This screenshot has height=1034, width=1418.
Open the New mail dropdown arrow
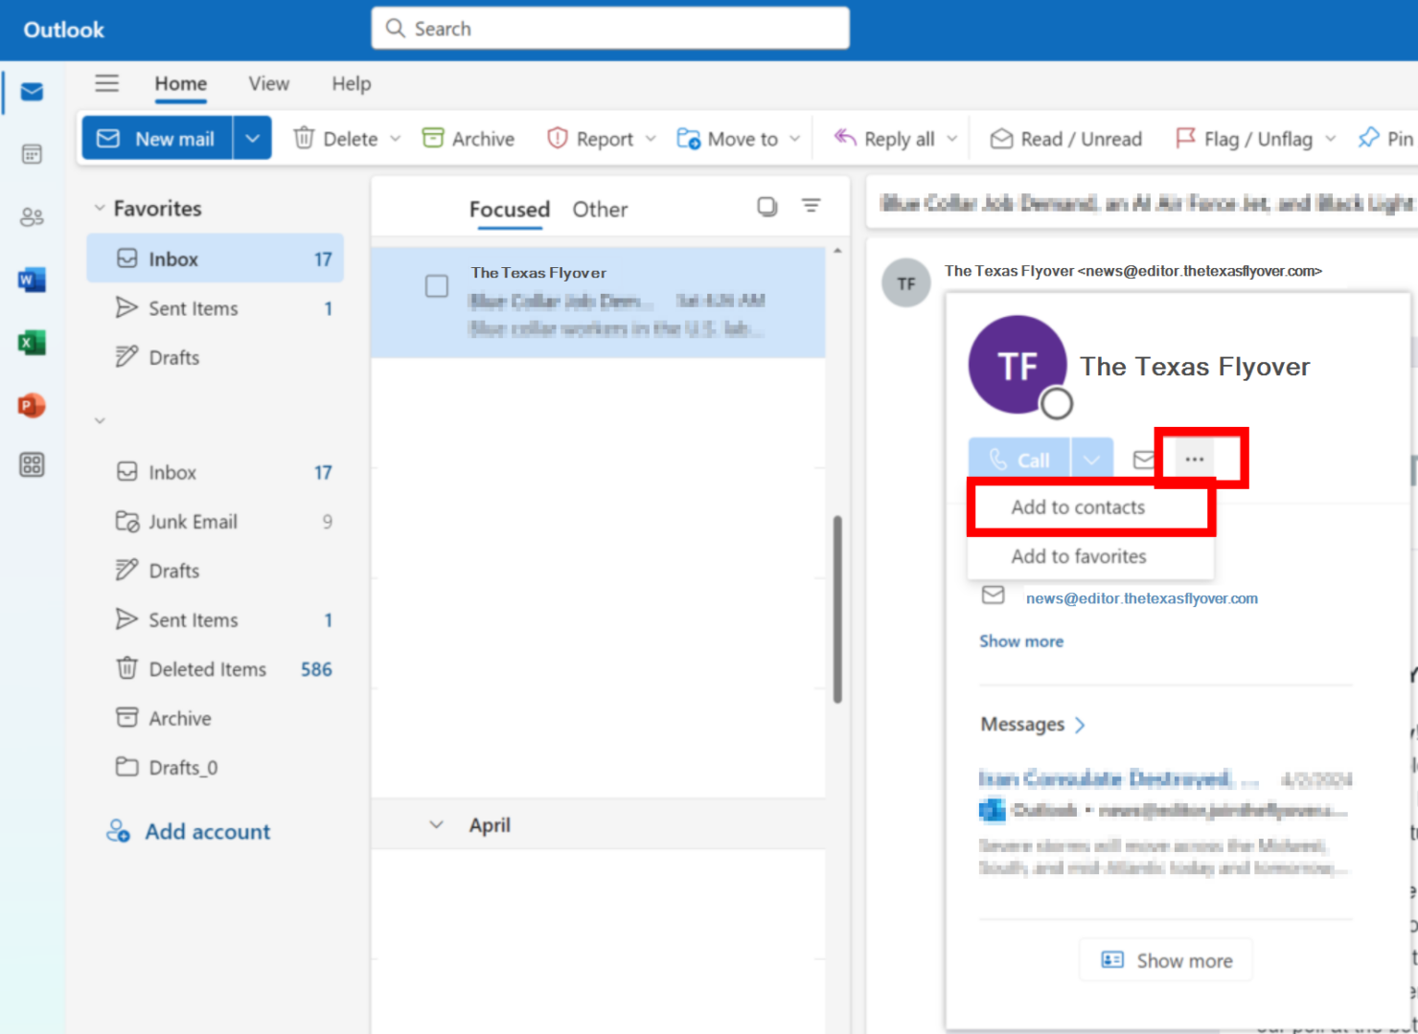(253, 139)
